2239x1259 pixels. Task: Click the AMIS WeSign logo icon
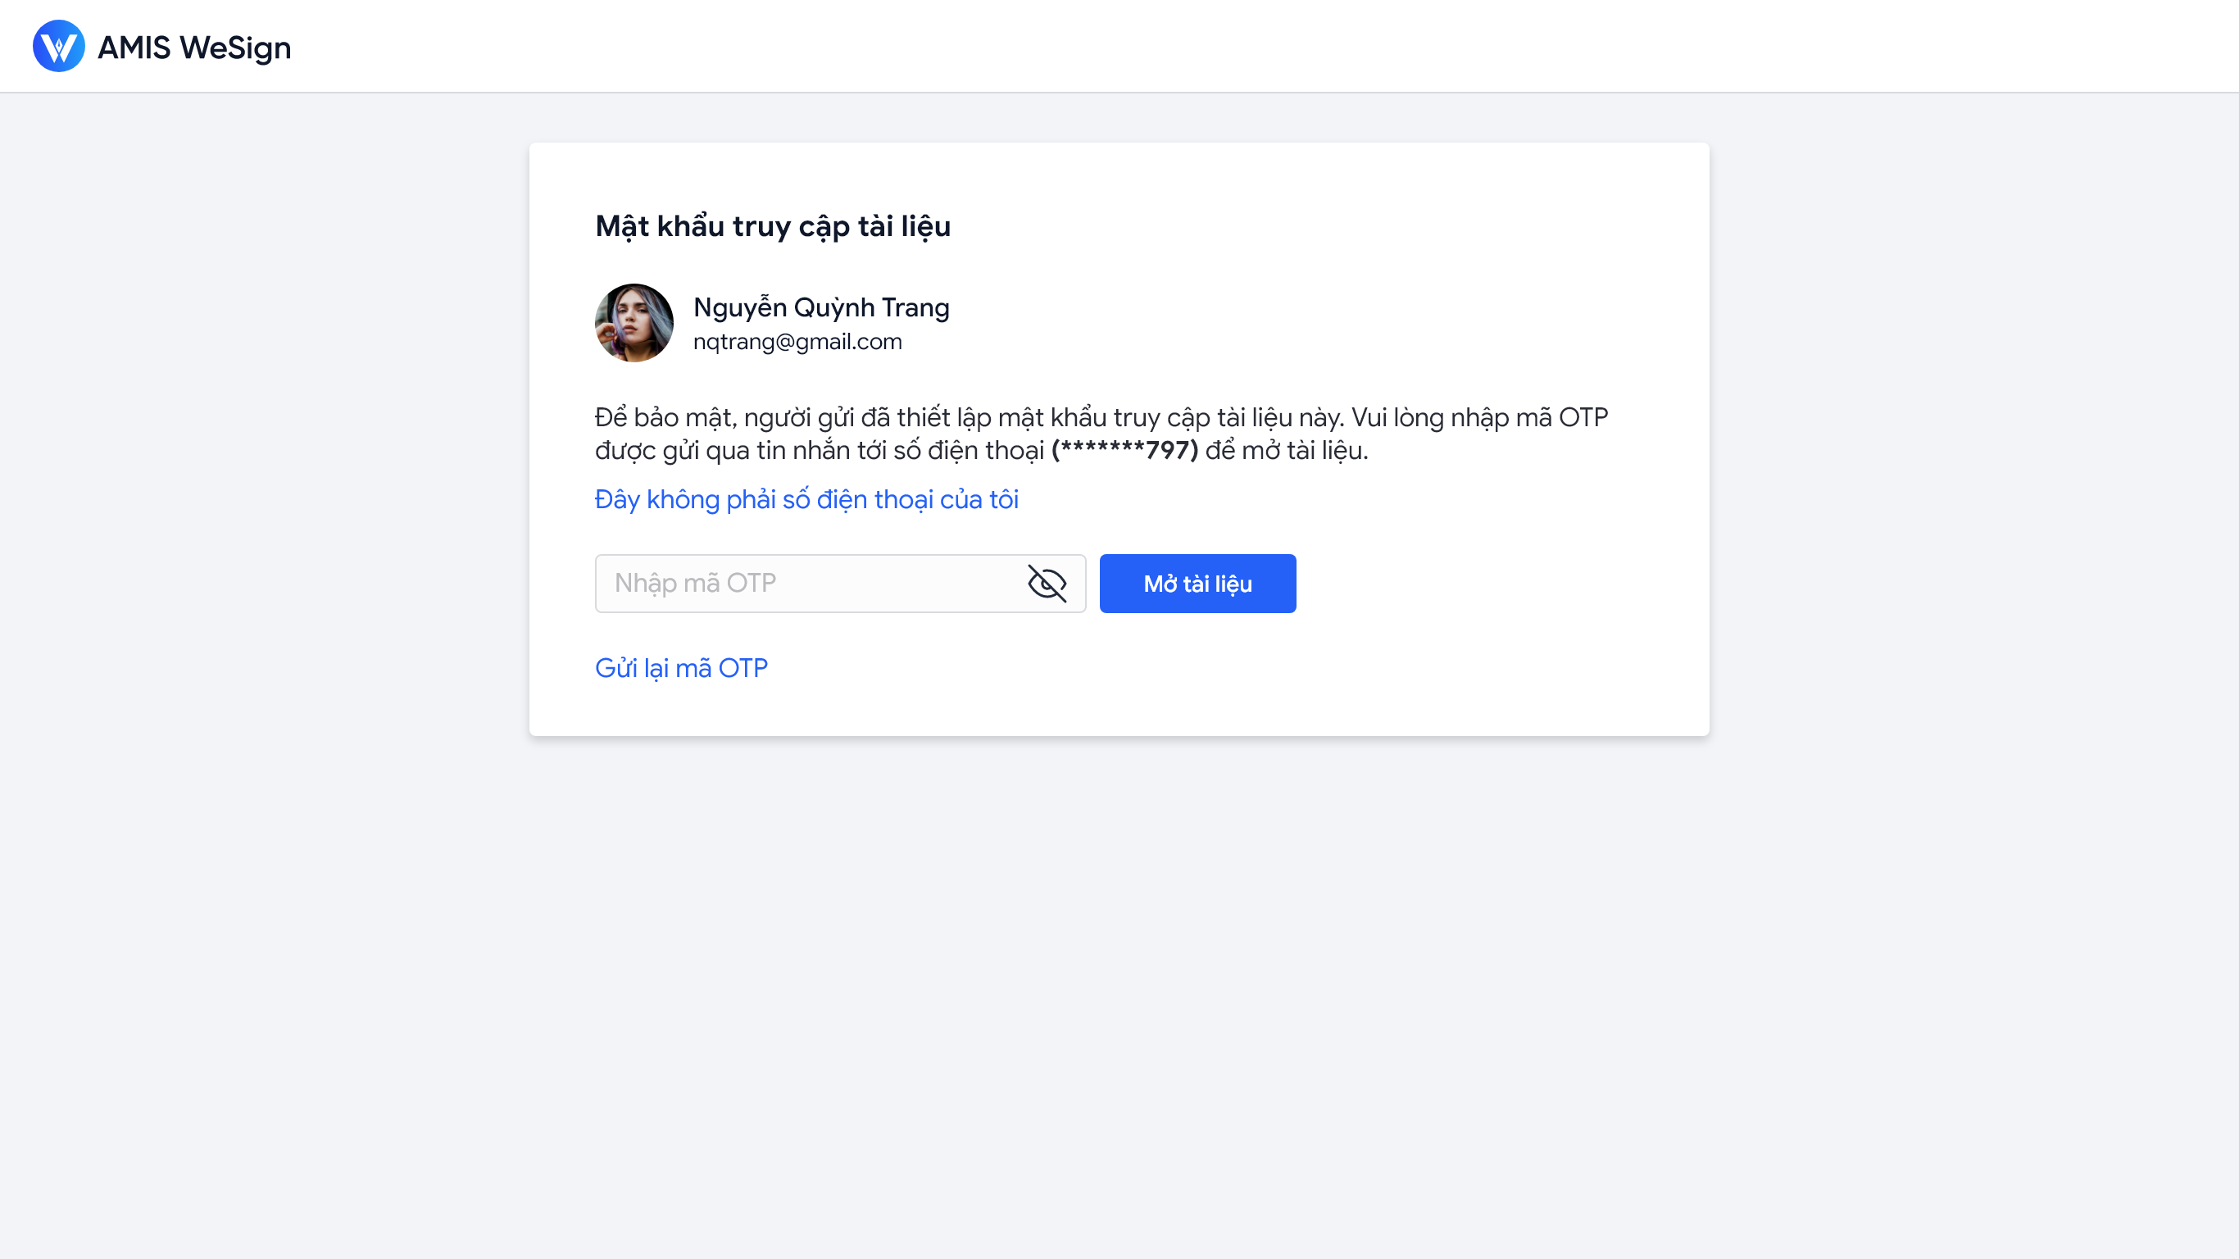(x=58, y=46)
